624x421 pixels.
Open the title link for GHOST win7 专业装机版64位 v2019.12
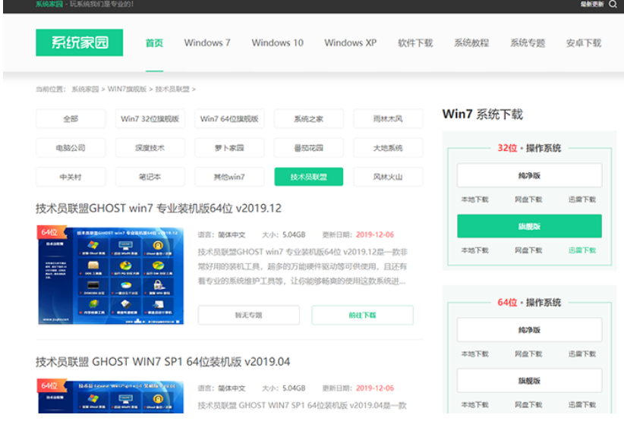click(158, 208)
